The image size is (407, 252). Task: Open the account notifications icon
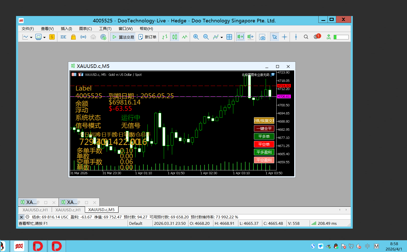tap(317, 37)
